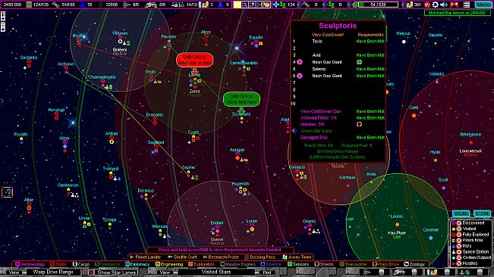This screenshot has height=277, width=494.
Task: Select the Caeli star system
Action: (414, 116)
